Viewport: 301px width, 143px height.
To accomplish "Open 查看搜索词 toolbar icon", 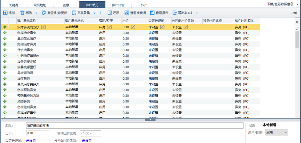I will tap(127, 13).
